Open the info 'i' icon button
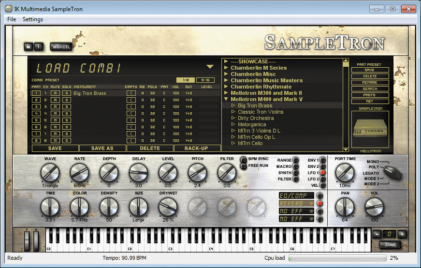421x268 pixels. tap(38, 46)
